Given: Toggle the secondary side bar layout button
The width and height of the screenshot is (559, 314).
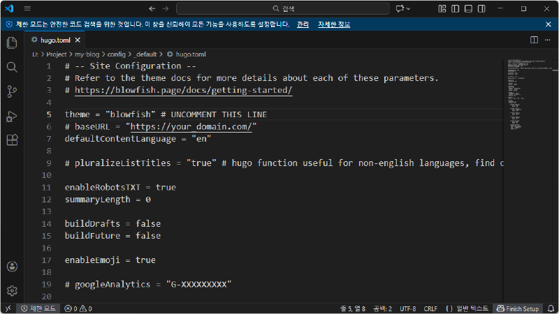Looking at the screenshot, I should [480, 8].
